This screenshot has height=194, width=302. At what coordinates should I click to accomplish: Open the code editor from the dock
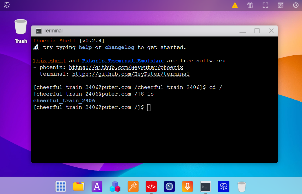151,186
